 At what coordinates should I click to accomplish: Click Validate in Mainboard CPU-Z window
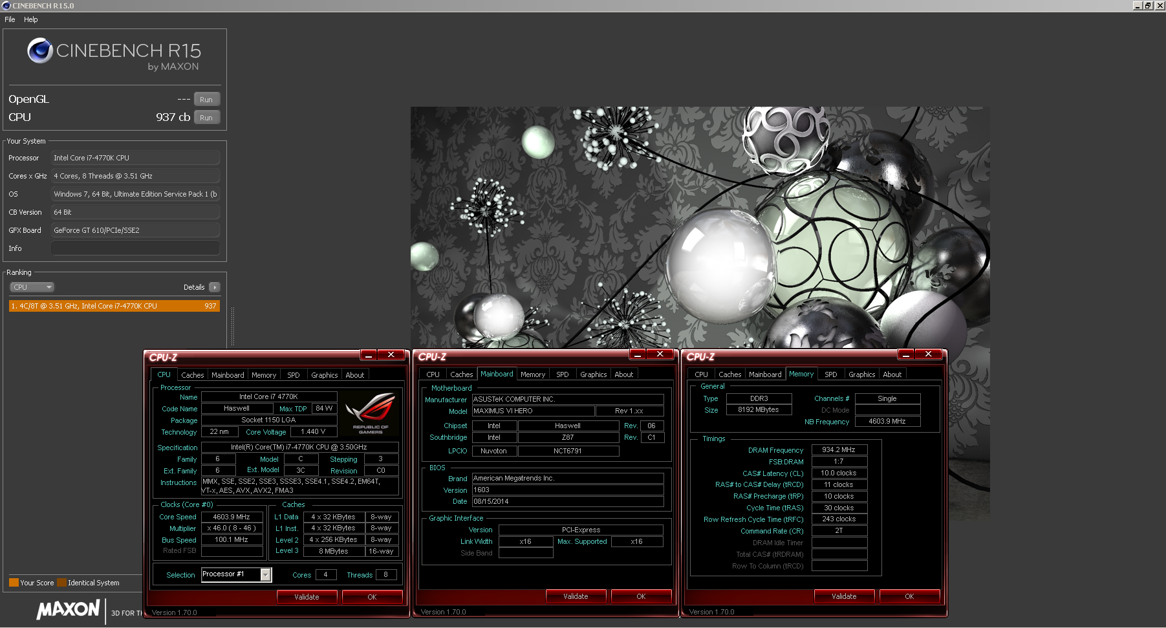click(576, 596)
